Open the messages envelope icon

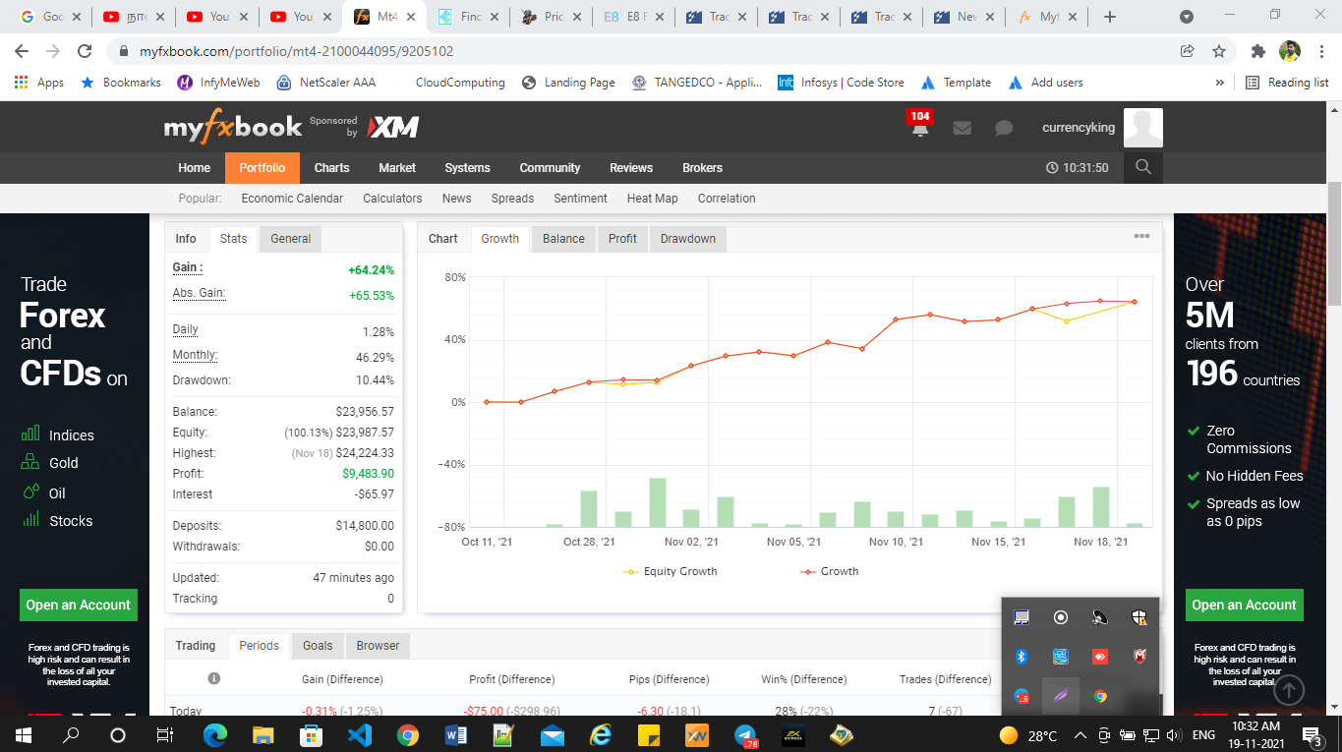point(962,127)
